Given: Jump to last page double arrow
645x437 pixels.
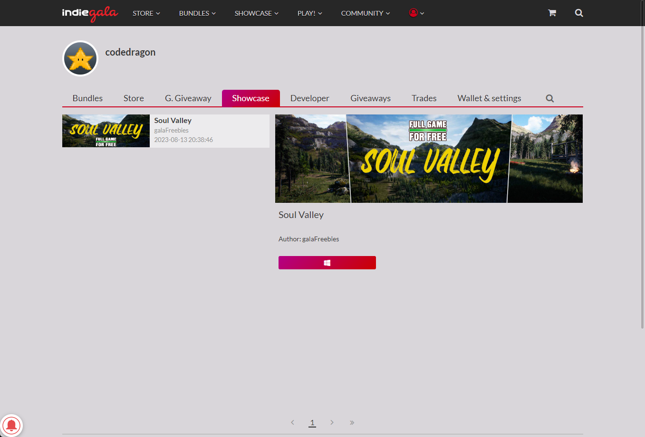Looking at the screenshot, I should click(x=352, y=422).
